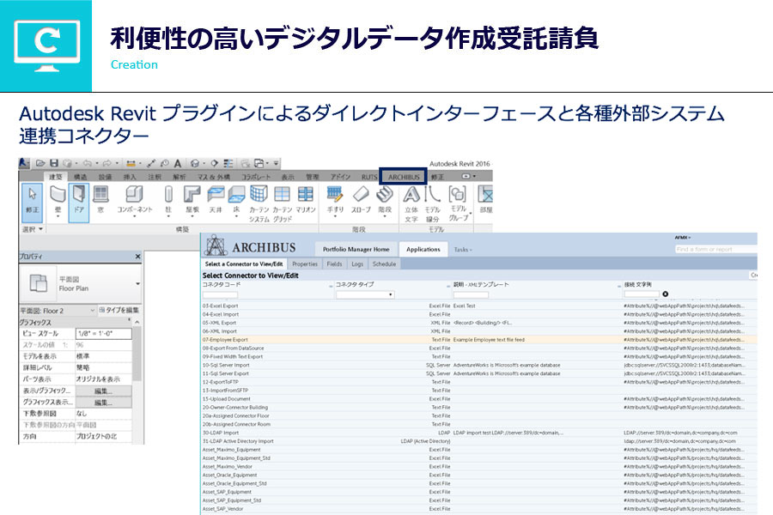This screenshot has height=515, width=773.
Task: Select the 階段 (Stair) tool
Action: coord(385,201)
